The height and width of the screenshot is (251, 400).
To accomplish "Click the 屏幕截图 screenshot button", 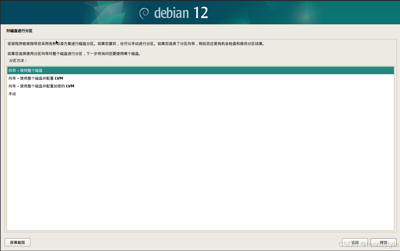I will point(17,243).
